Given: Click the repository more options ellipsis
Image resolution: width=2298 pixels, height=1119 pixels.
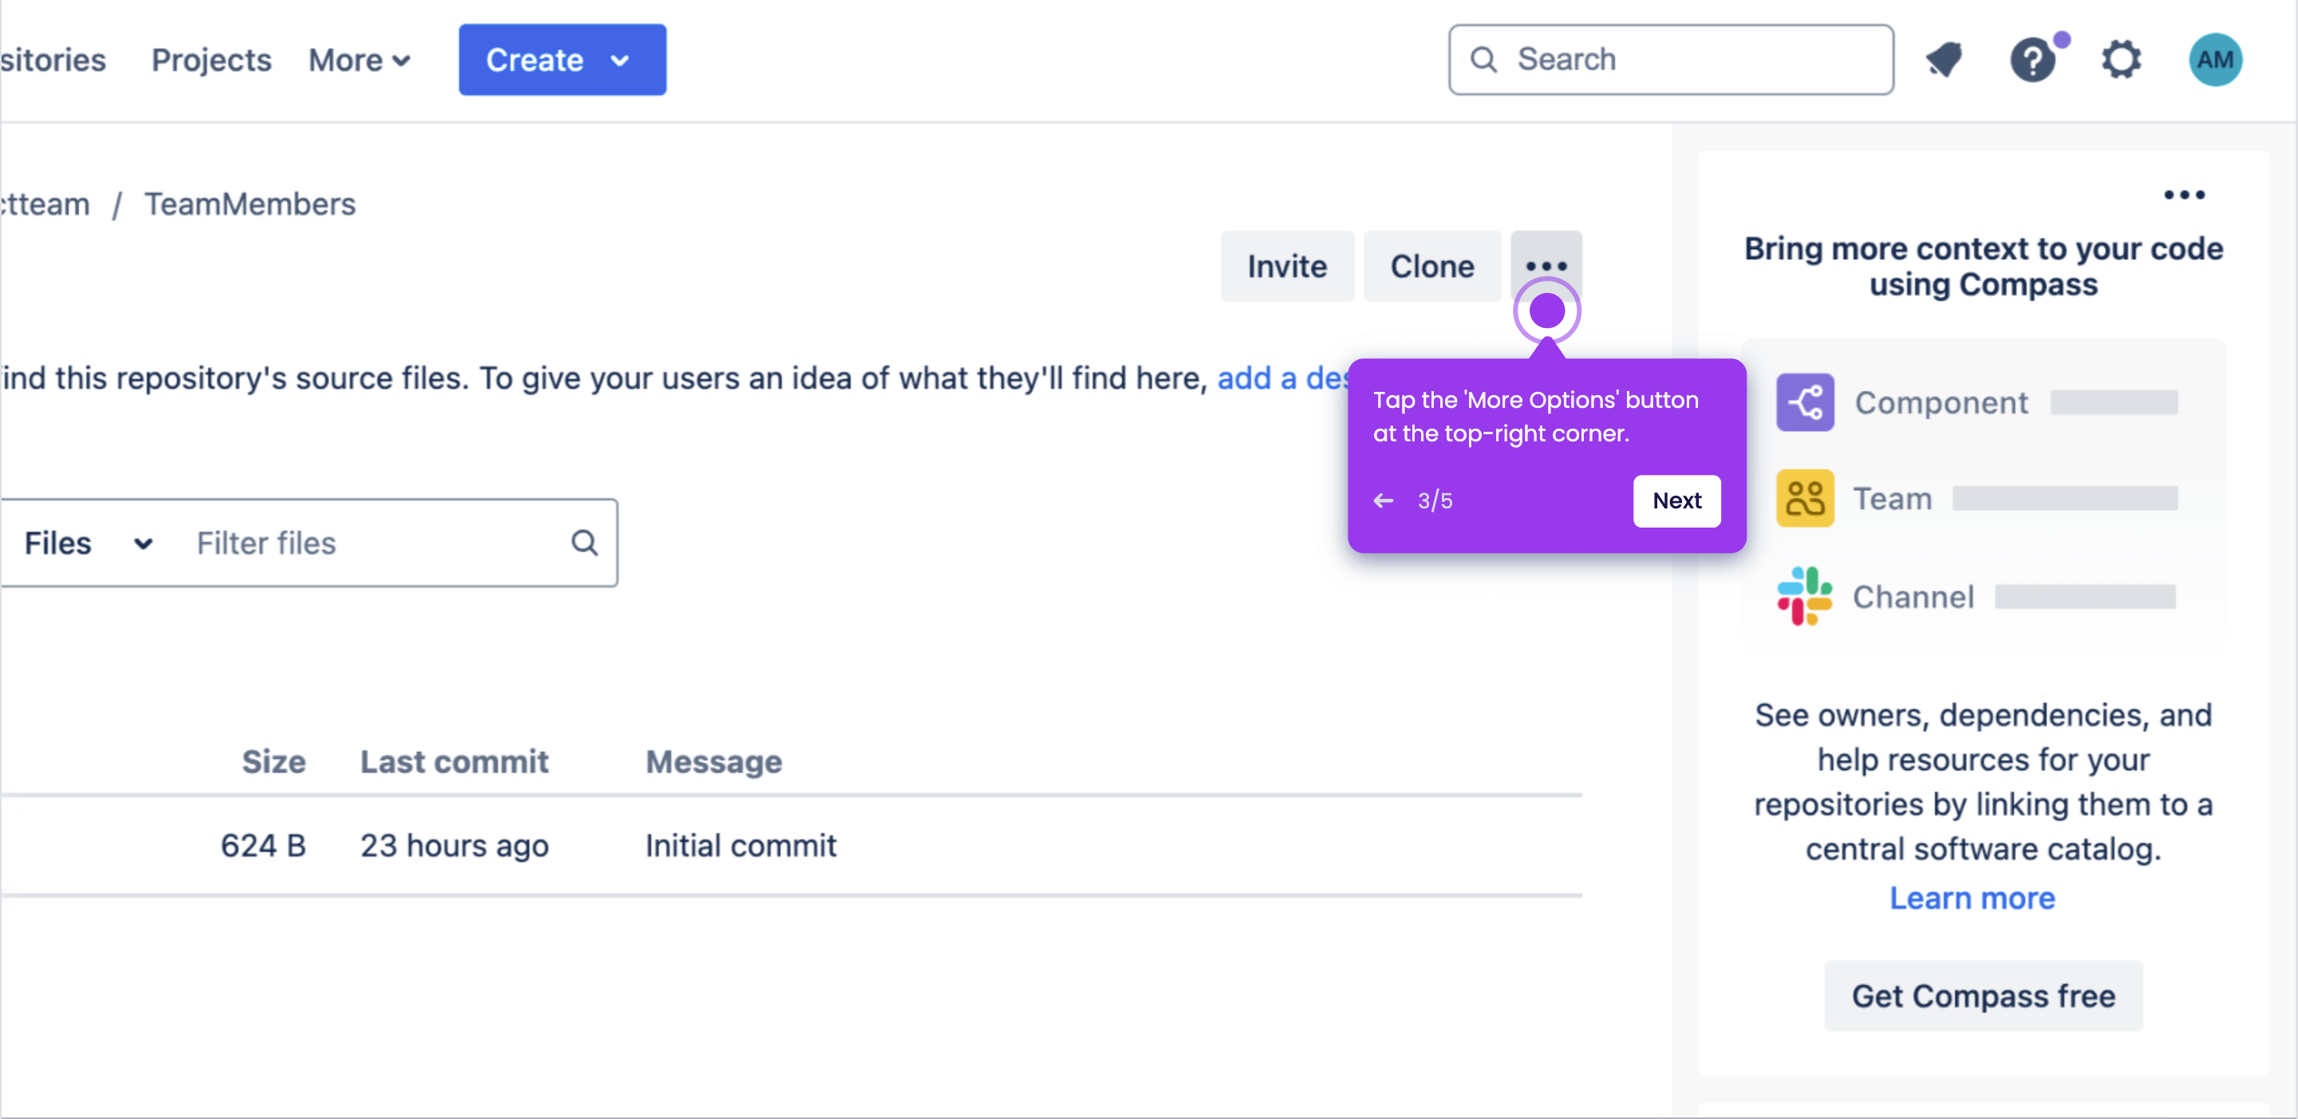Looking at the screenshot, I should (x=1545, y=266).
